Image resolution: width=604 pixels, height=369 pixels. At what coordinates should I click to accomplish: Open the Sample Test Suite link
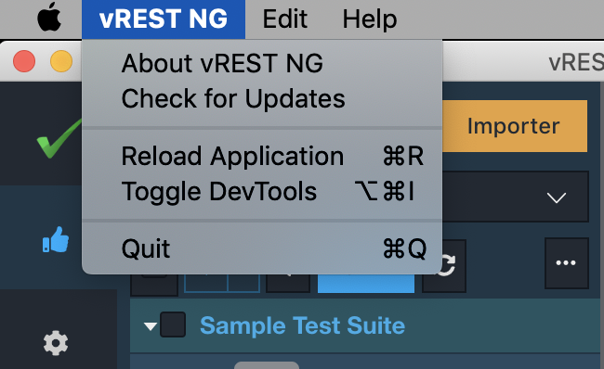pyautogui.click(x=302, y=325)
